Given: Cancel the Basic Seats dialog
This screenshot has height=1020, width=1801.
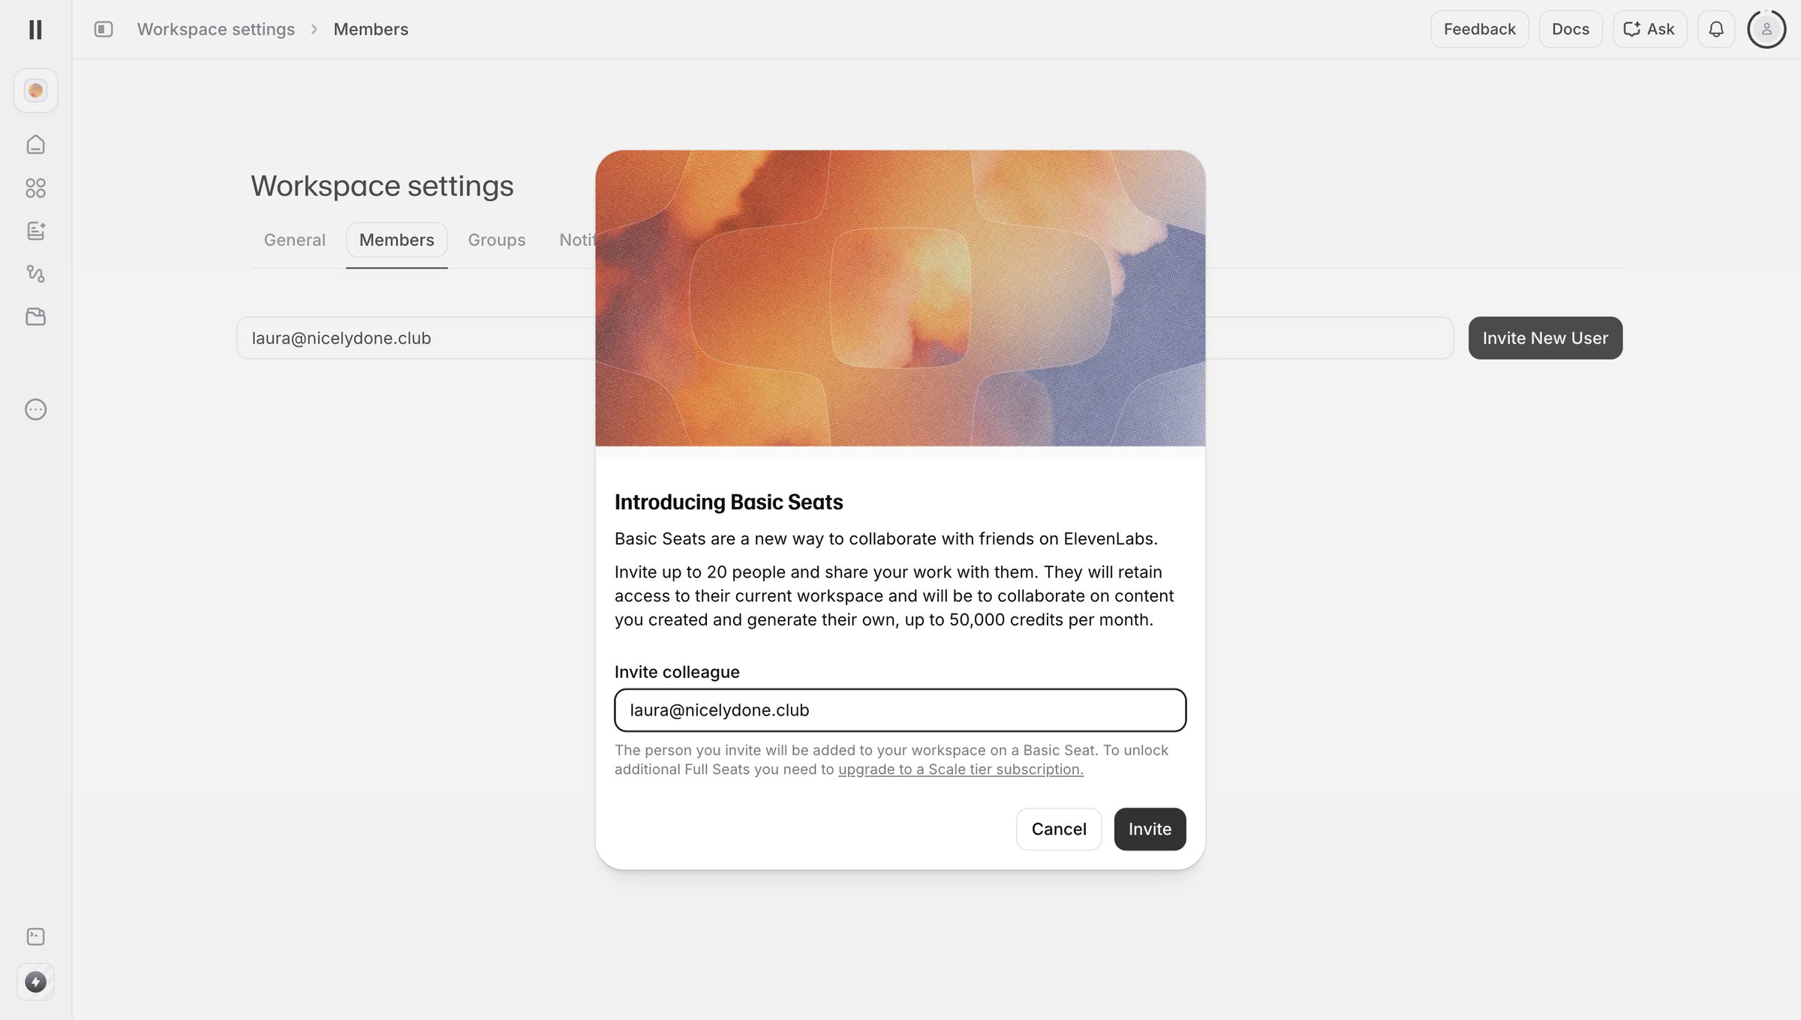Looking at the screenshot, I should tap(1058, 829).
